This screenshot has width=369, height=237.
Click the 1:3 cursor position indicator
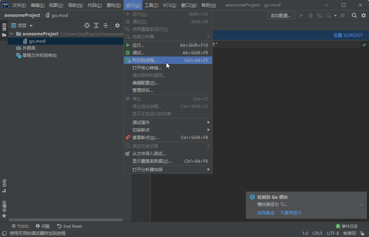(x=305, y=233)
